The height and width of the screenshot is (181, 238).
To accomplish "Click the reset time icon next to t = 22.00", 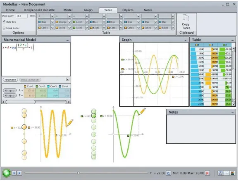I will pos(169,173).
